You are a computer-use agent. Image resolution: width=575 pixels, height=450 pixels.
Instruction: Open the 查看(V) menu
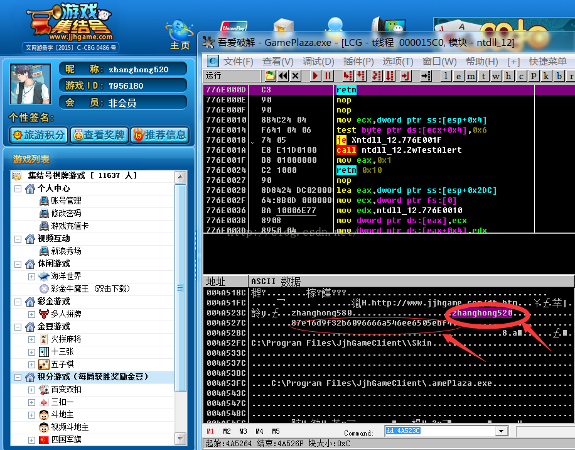[277, 62]
